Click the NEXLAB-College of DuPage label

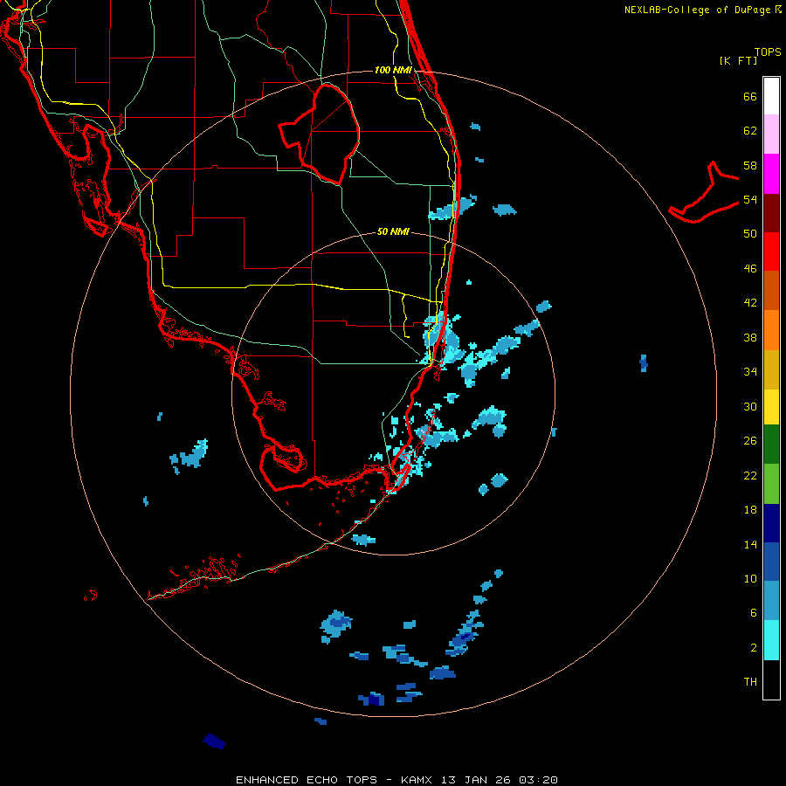point(699,10)
